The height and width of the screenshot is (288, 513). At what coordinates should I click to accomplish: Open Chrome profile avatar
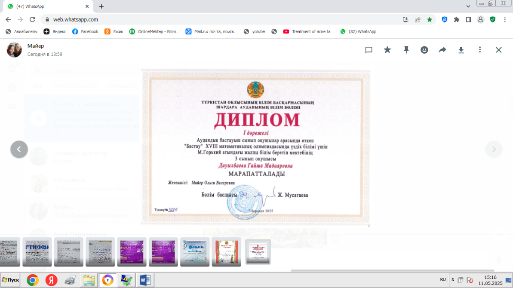(x=481, y=20)
